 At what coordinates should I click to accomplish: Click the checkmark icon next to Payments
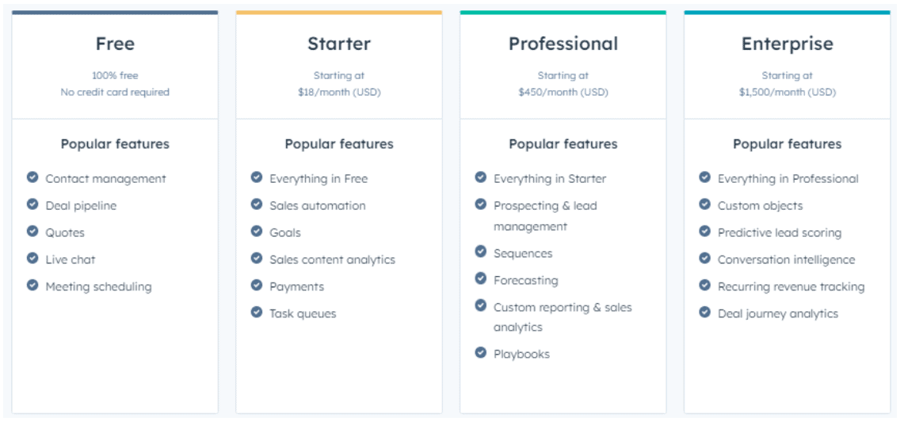[x=257, y=286]
